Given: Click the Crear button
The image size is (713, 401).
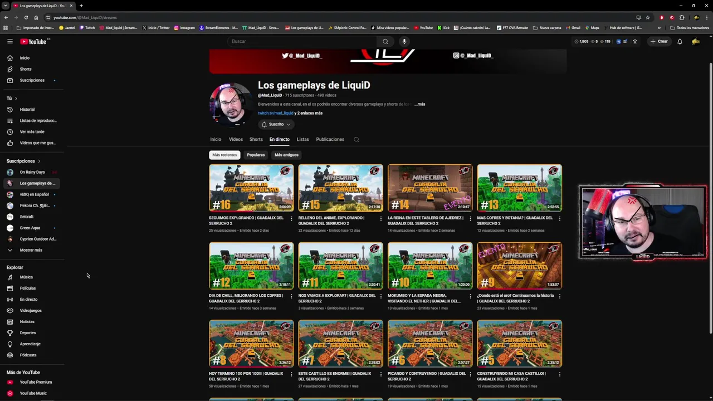Looking at the screenshot, I should (658, 41).
